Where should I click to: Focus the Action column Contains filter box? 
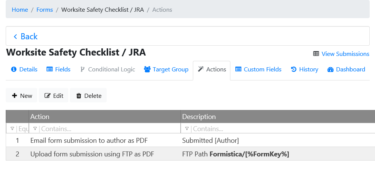(x=108, y=129)
